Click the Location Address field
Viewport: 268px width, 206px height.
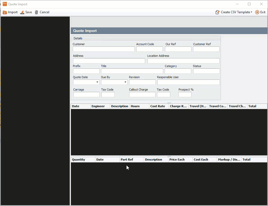pos(184,61)
